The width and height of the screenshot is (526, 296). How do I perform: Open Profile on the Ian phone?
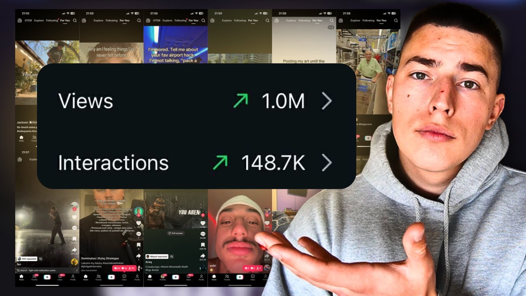tap(73, 277)
